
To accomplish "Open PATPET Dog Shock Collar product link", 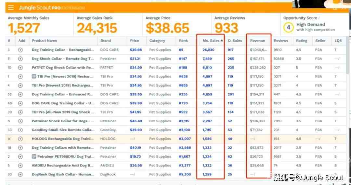I will point(63,68).
